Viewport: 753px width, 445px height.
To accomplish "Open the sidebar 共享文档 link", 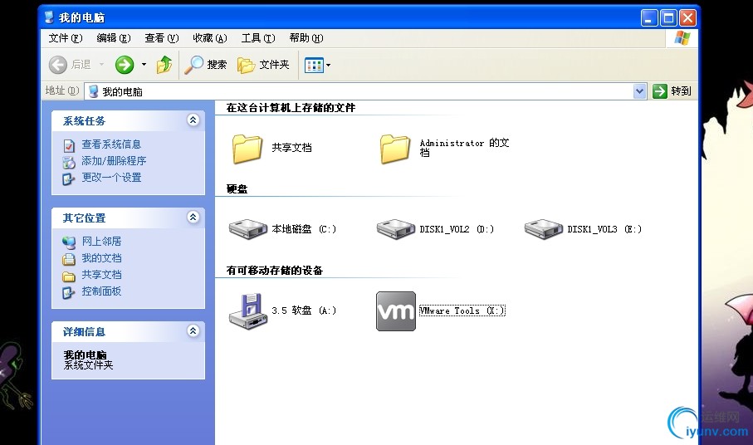I will (101, 275).
